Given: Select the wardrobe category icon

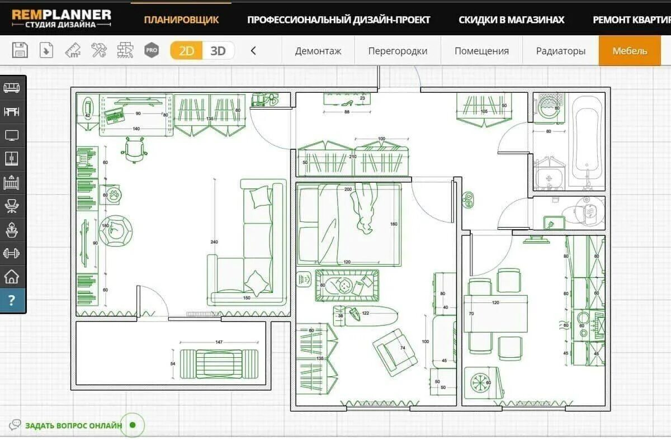Looking at the screenshot, I should coord(12,158).
